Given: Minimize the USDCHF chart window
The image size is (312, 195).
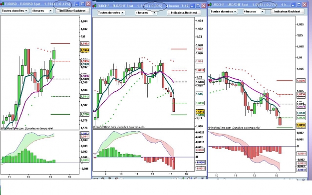Looking at the screenshot, I should point(294,4).
